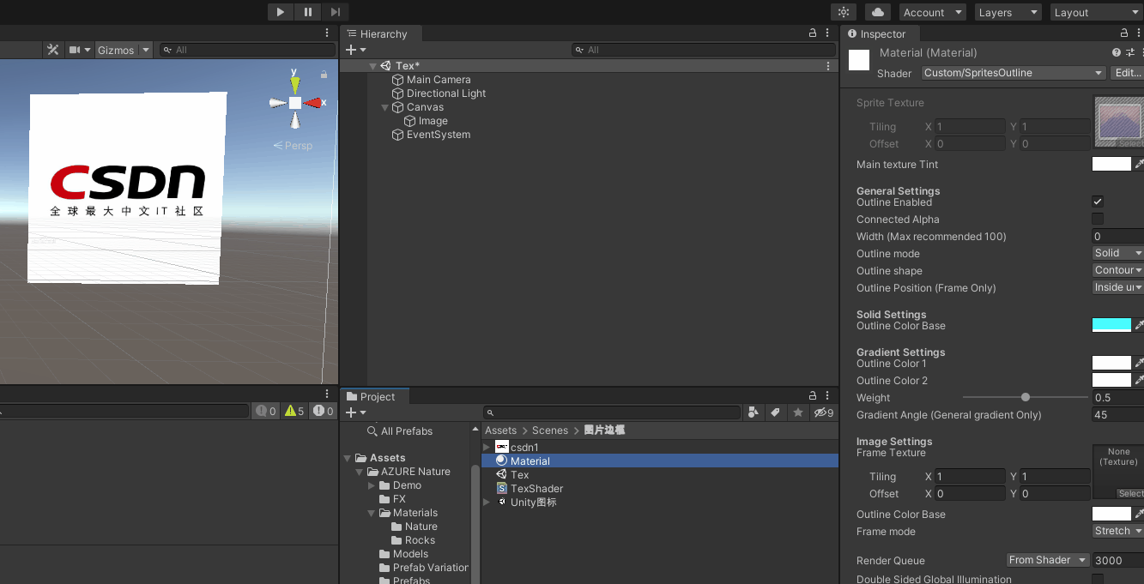This screenshot has width=1144, height=584.
Task: Toggle the Scene gizmo rotation lock
Action: click(x=324, y=75)
